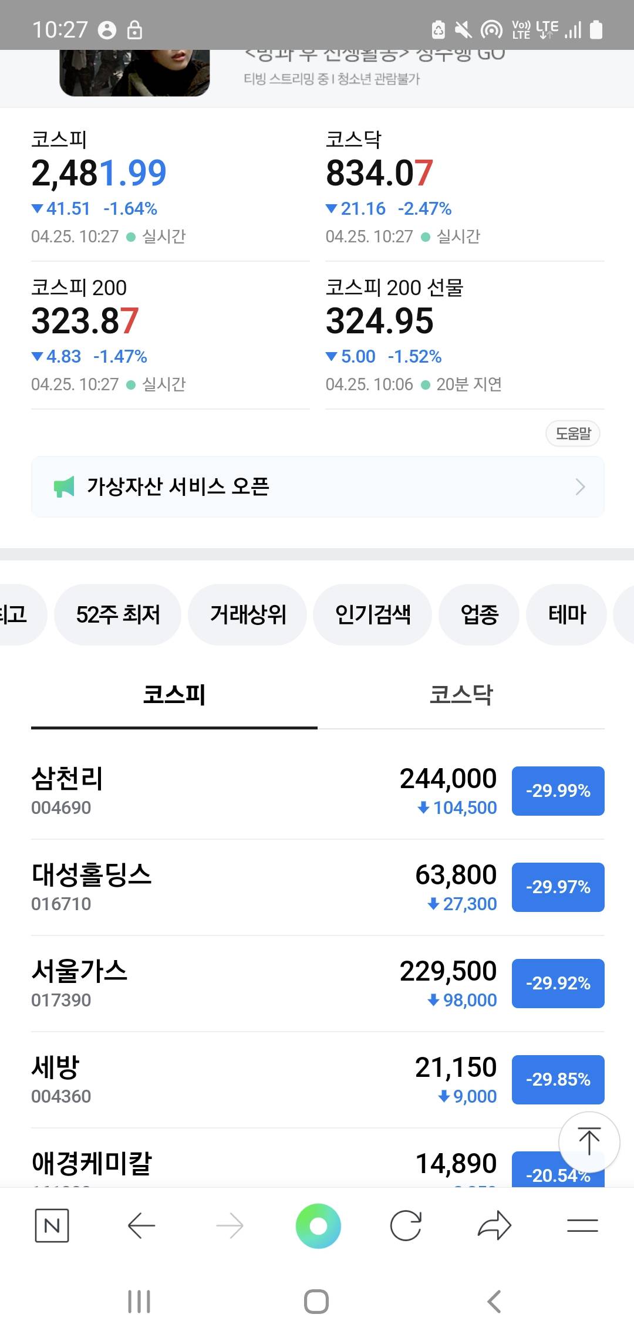
Task: Reload the page with the refresh icon
Action: coord(406,1225)
